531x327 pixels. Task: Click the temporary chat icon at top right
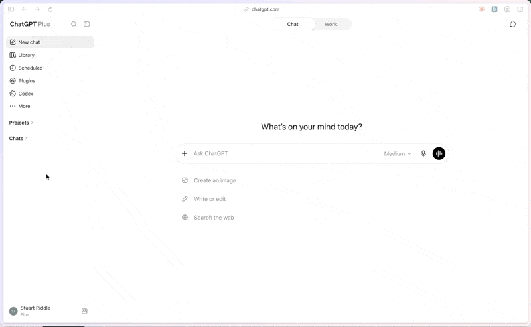point(512,24)
